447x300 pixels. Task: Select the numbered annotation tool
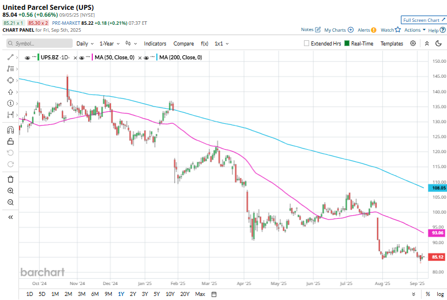[x=10, y=103]
